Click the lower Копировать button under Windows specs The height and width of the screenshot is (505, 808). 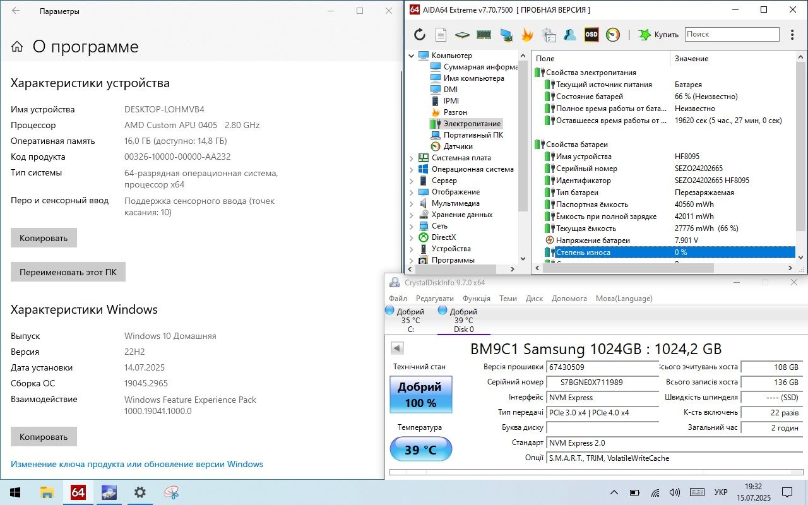44,437
